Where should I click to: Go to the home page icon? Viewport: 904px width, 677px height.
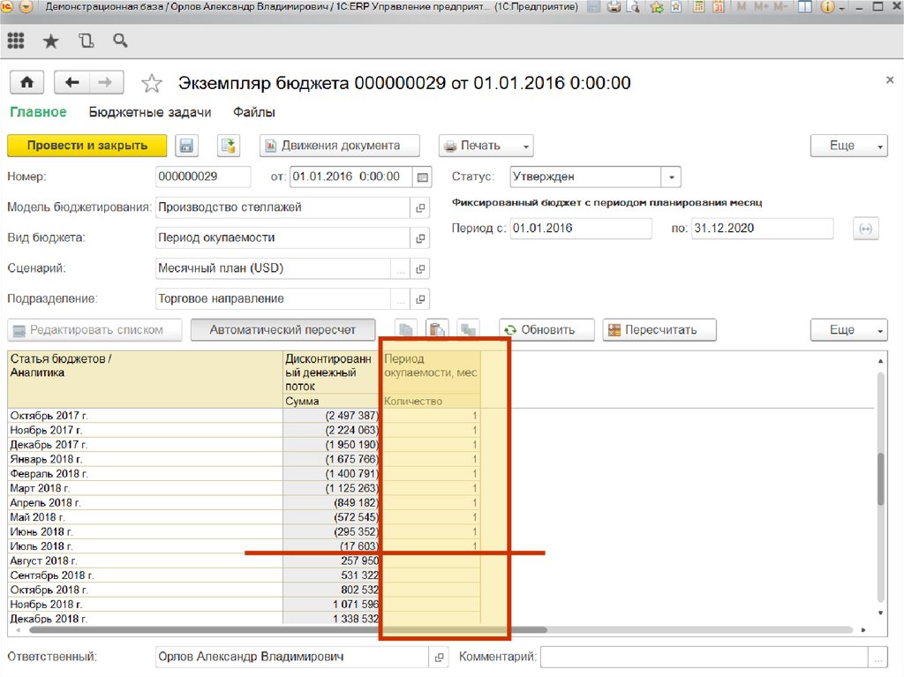click(26, 82)
